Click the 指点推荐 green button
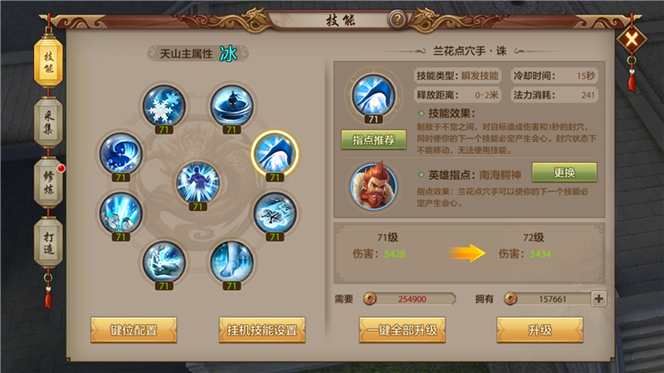664x373 pixels. coord(373,140)
